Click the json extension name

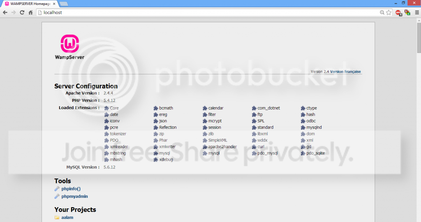163,121
